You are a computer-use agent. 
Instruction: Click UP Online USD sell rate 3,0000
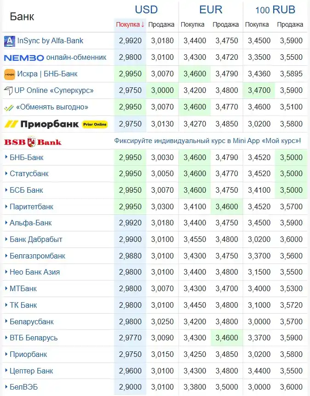pos(162,91)
